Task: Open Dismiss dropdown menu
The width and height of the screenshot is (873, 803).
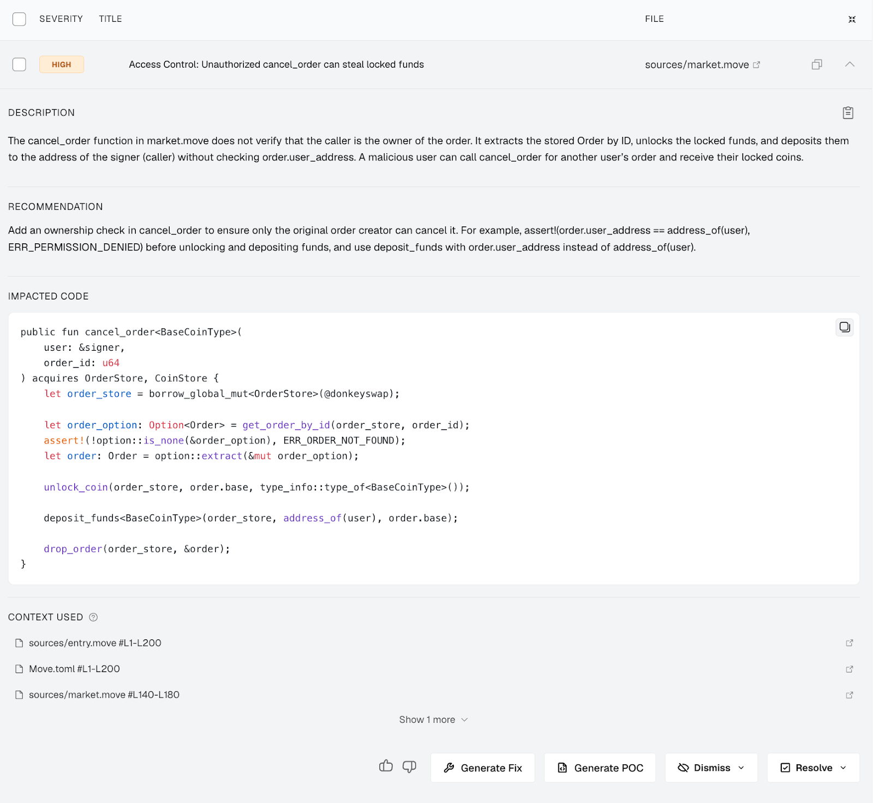Action: [711, 768]
